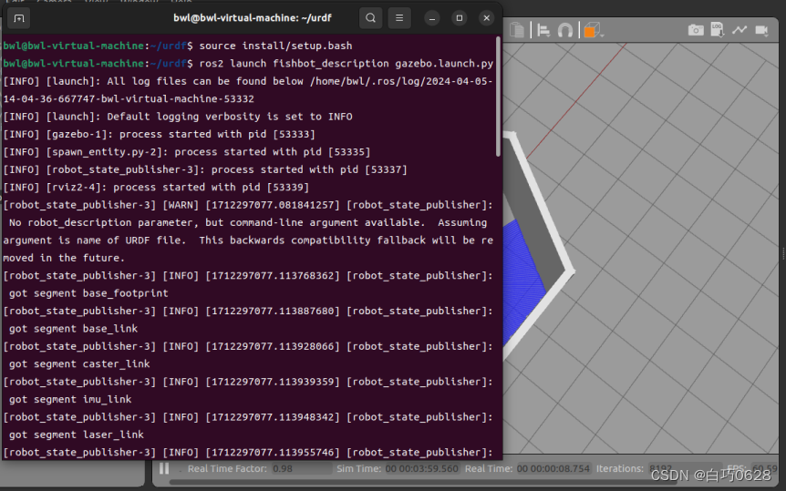This screenshot has width=786, height=491.
Task: Click the Gazebo LOG data icon
Action: (x=718, y=29)
